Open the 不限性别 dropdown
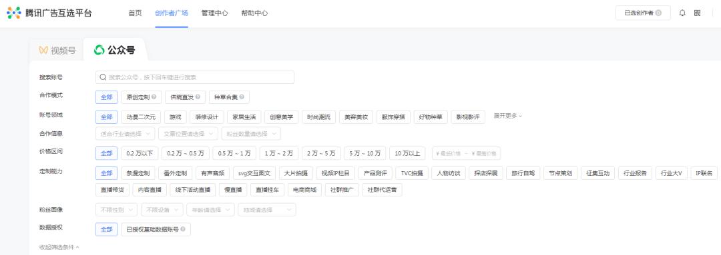Viewport: 721px width, 255px height. [x=116, y=210]
